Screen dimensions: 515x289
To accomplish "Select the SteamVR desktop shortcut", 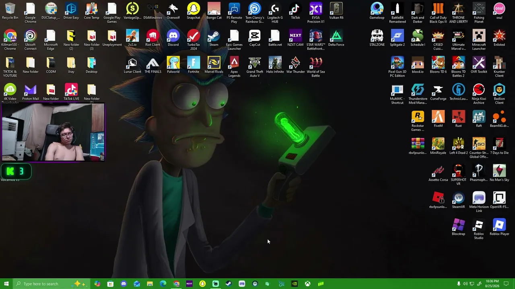I will coord(458,200).
